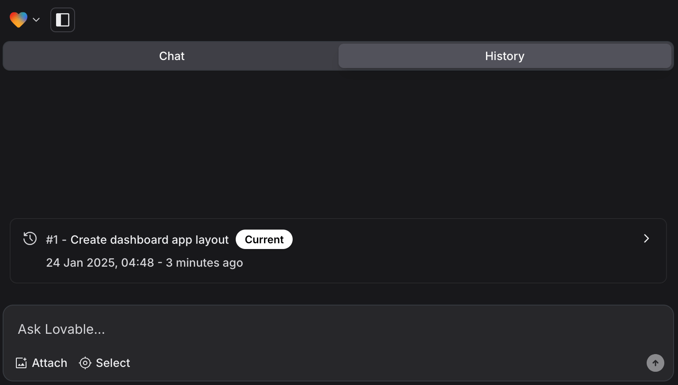Click the "3 minutes ago" relative time text
Viewport: 678px width, 385px height.
(204, 263)
